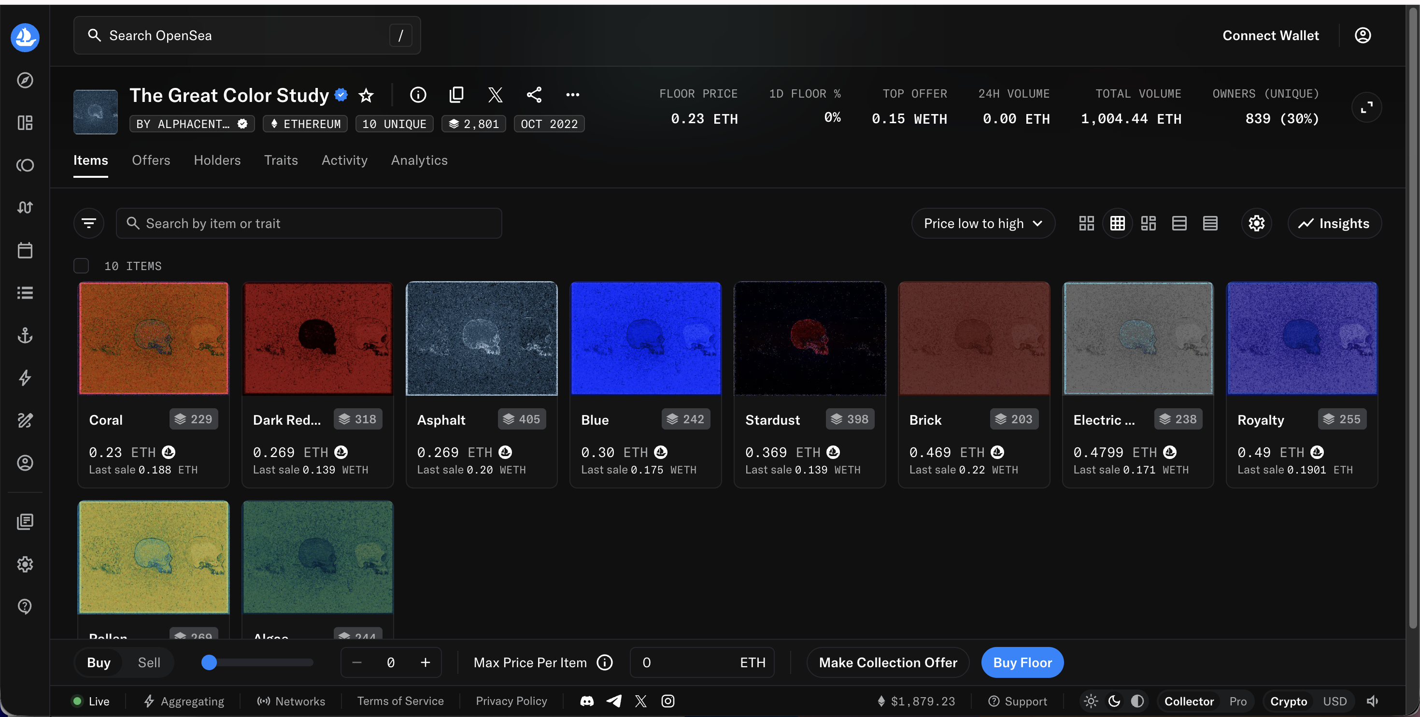Open the help question mark sidebar icon
This screenshot has width=1420, height=717.
(25, 607)
